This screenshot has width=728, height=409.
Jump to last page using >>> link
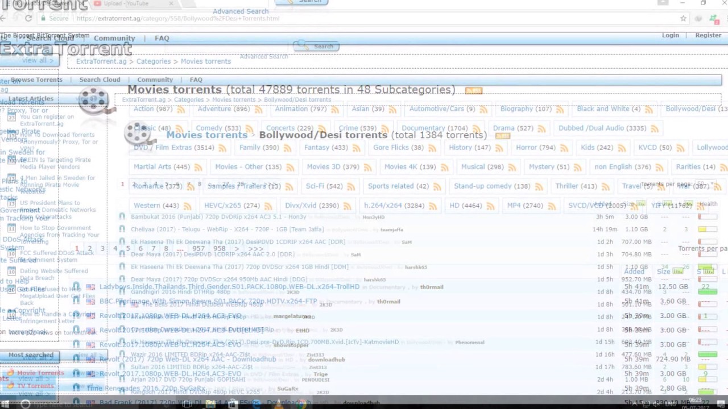coord(256,249)
